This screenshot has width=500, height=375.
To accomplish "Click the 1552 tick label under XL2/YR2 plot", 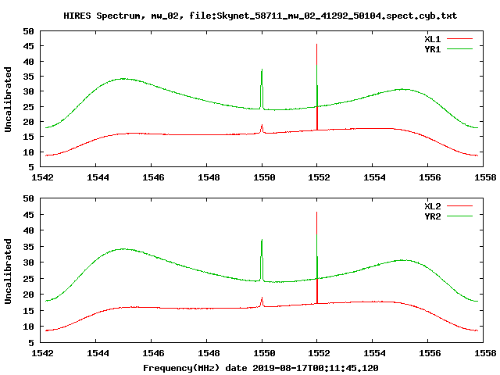I will (x=319, y=353).
